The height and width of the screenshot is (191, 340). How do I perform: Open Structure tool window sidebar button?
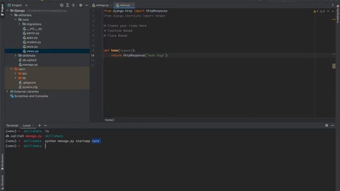[x=2, y=183]
